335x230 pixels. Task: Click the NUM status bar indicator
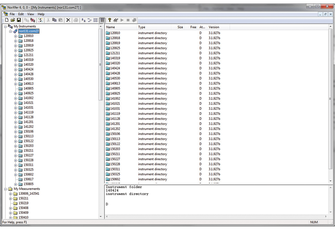(314, 222)
